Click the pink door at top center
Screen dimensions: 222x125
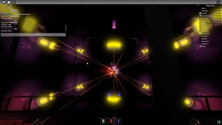[x=114, y=24]
